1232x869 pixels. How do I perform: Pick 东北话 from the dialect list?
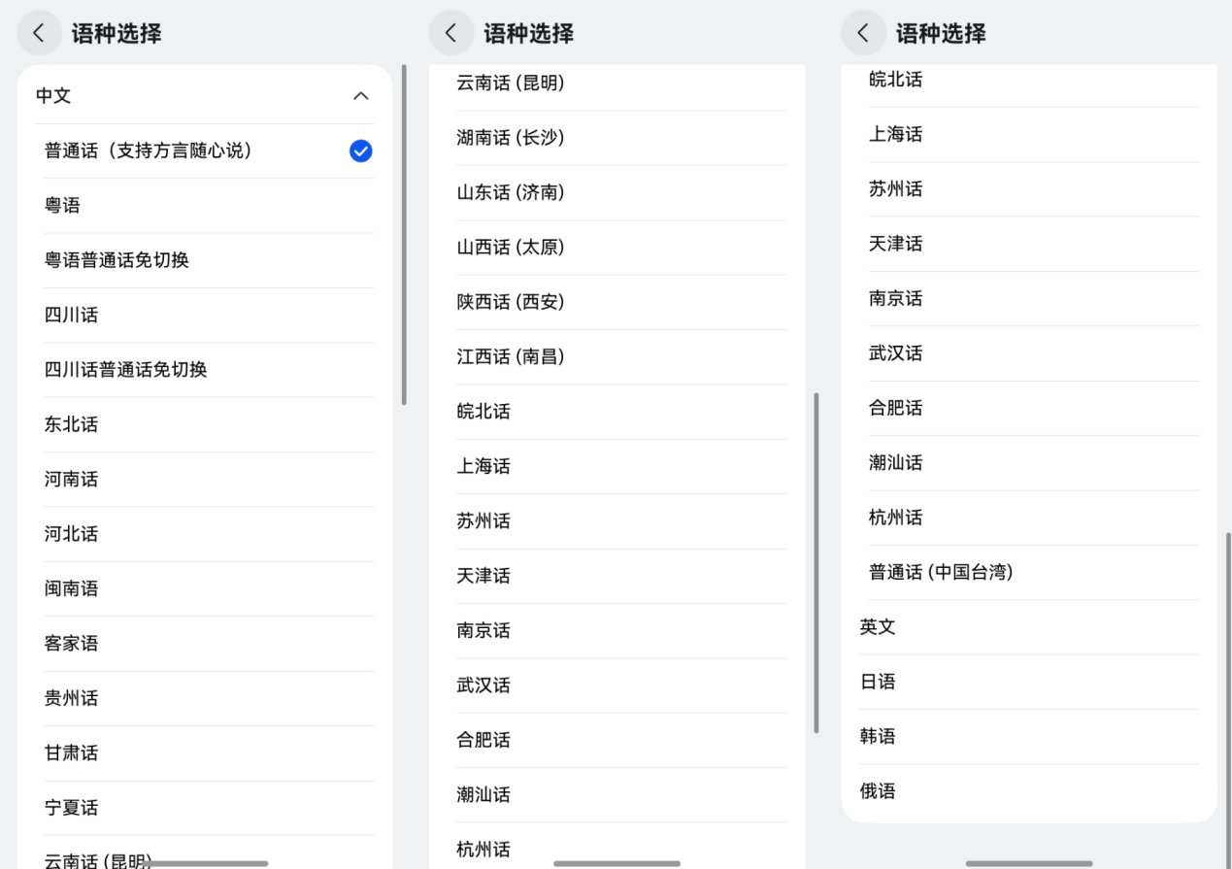pos(71,424)
